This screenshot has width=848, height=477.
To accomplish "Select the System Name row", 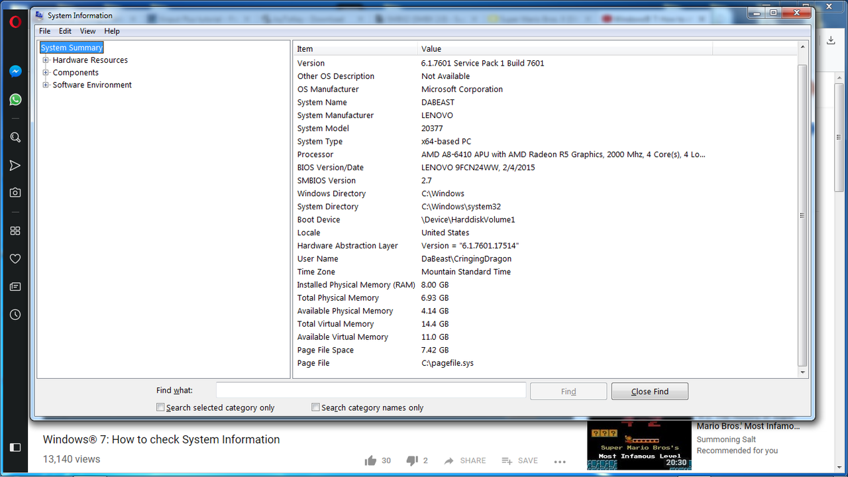I will pyautogui.click(x=545, y=102).
